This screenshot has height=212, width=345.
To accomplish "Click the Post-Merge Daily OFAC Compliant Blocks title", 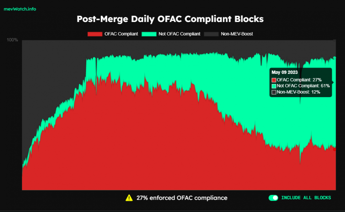I will click(170, 19).
